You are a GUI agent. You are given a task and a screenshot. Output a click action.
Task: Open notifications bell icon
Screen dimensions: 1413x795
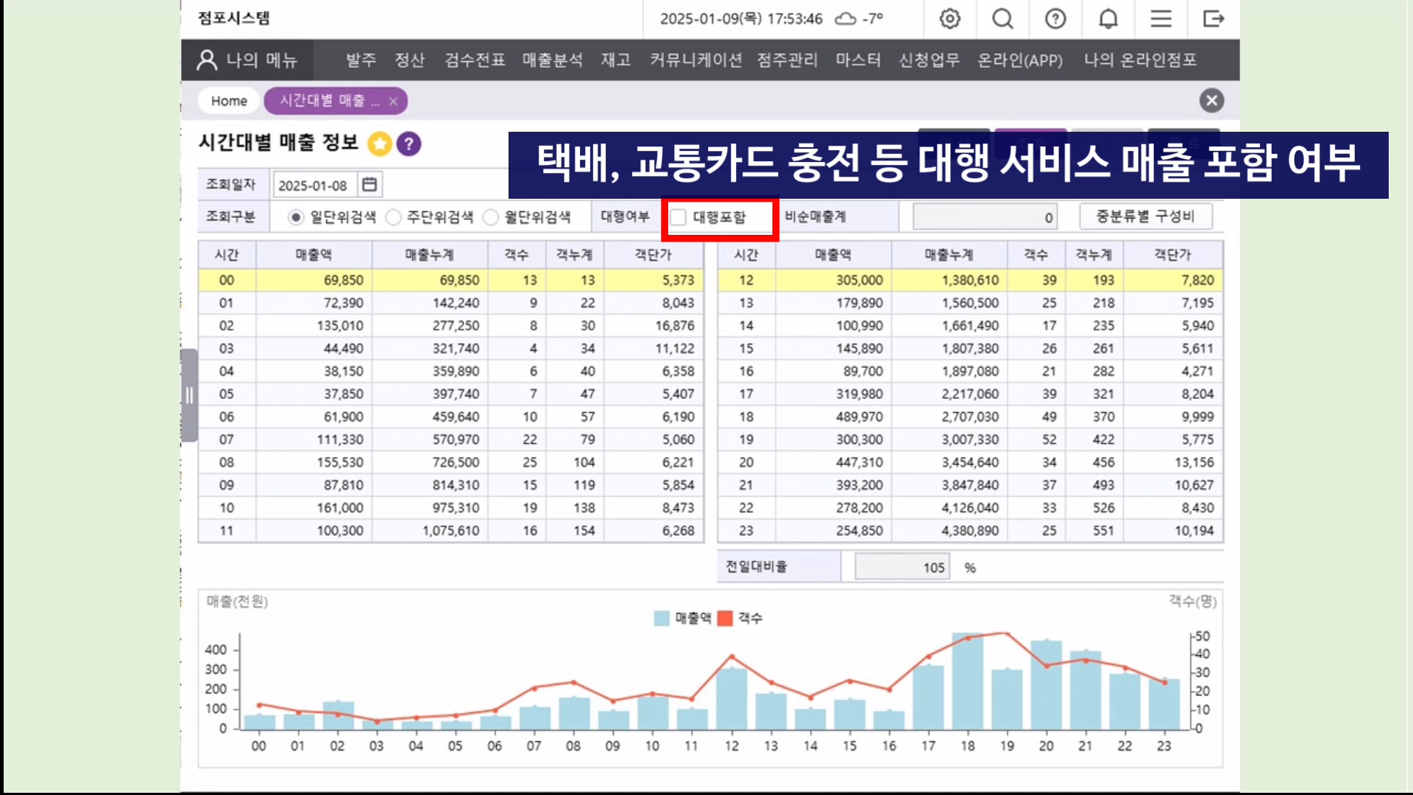point(1108,18)
